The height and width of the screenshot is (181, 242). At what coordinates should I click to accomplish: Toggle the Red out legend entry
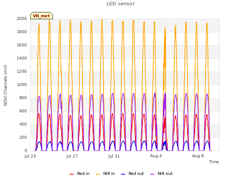132,173
